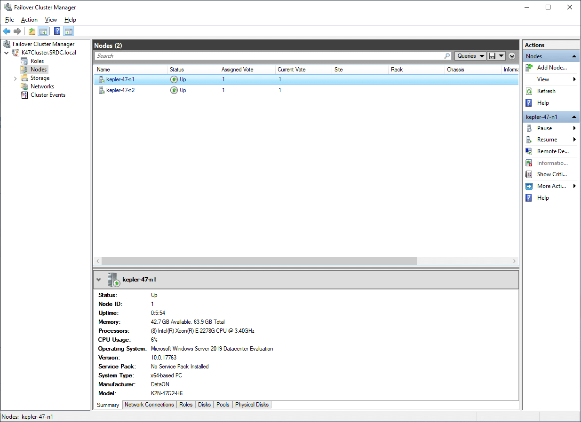This screenshot has width=581, height=422.
Task: Open the Resume submenu in Actions pane
Action: [x=550, y=140]
